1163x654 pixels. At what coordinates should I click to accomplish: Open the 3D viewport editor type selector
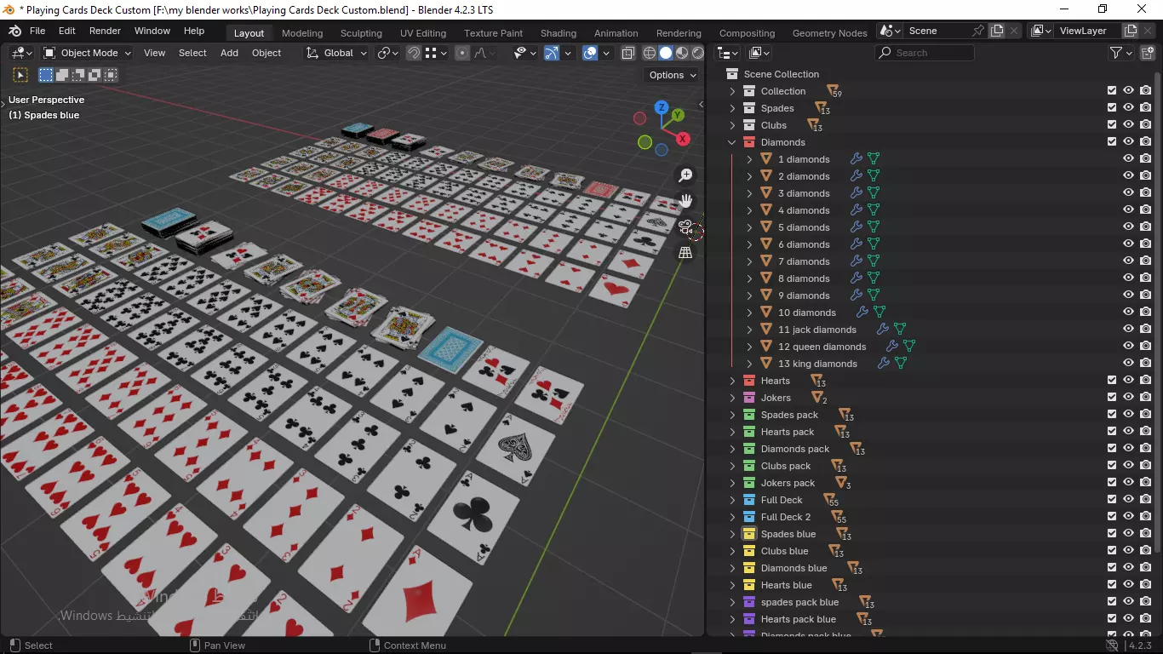click(21, 53)
